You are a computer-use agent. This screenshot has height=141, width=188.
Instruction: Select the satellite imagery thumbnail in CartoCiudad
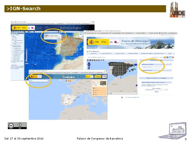pos(103,84)
